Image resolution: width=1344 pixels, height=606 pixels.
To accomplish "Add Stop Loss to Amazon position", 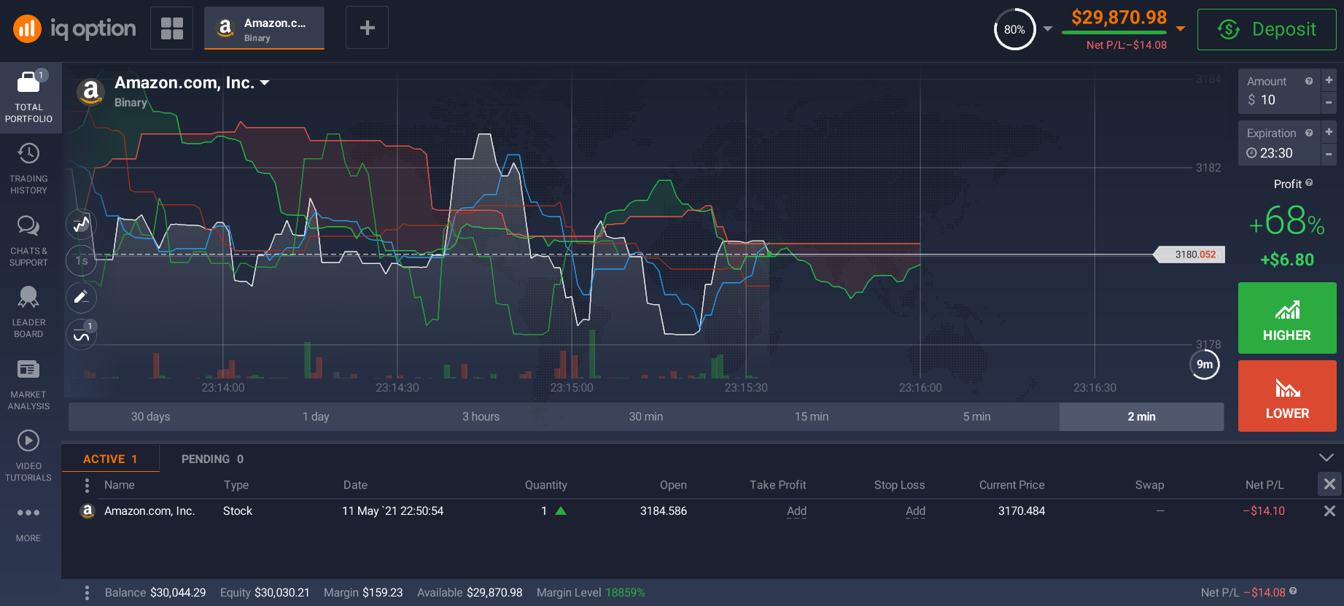I will point(915,511).
